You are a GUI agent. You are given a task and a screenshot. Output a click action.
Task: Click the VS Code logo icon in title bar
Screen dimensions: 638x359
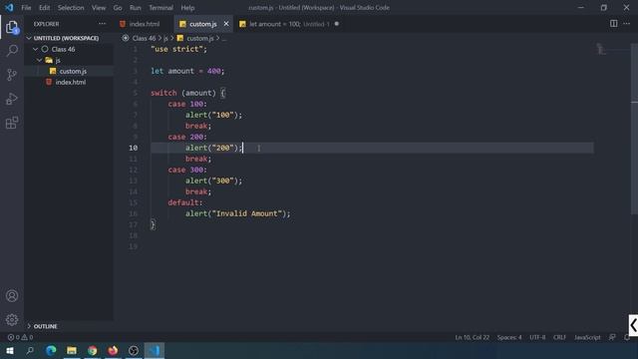9,8
